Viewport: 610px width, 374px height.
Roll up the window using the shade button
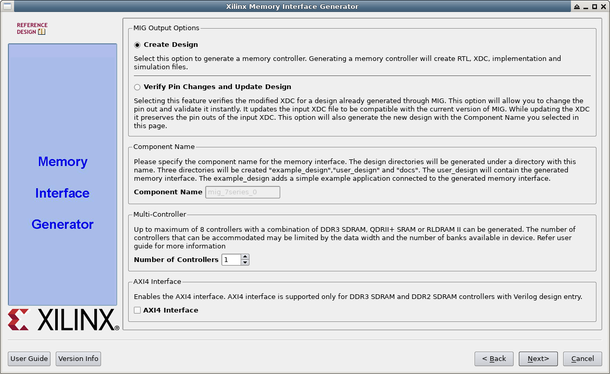click(577, 7)
